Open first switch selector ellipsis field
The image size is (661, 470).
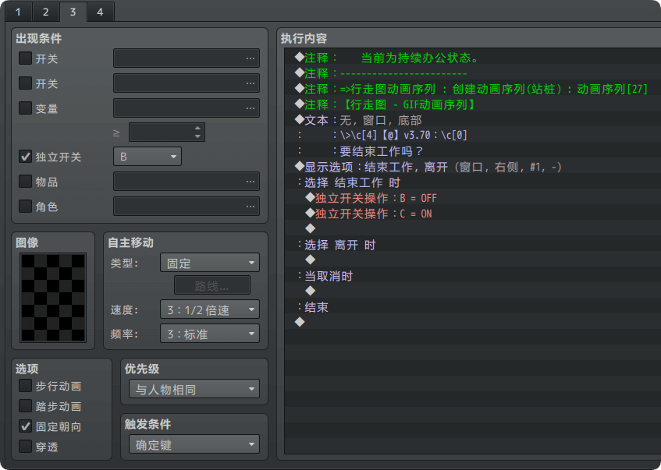(187, 58)
